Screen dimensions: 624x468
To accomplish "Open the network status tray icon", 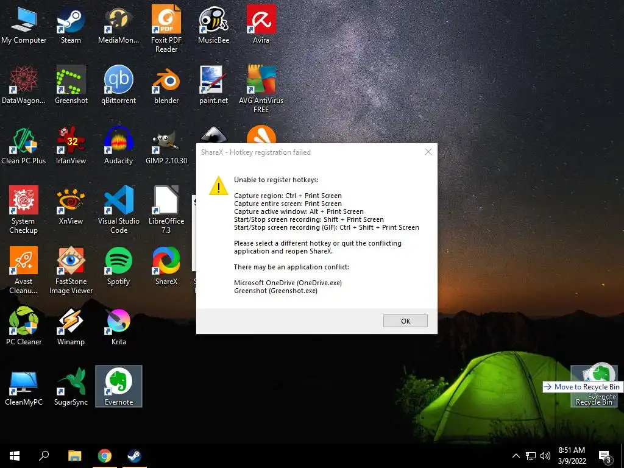I will point(531,456).
